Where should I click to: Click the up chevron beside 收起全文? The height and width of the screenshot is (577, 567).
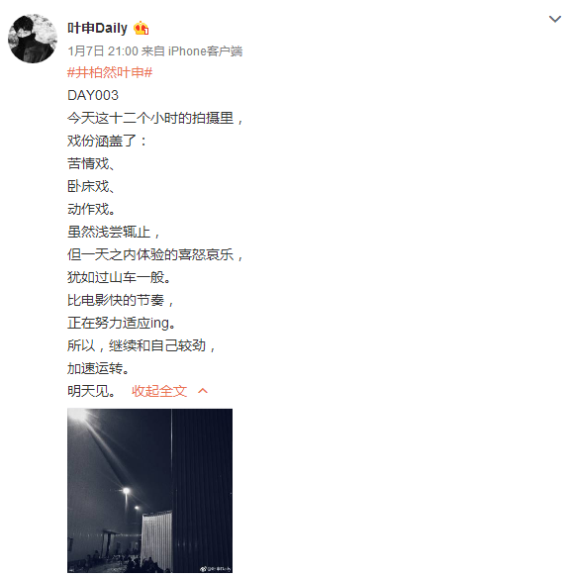(203, 391)
